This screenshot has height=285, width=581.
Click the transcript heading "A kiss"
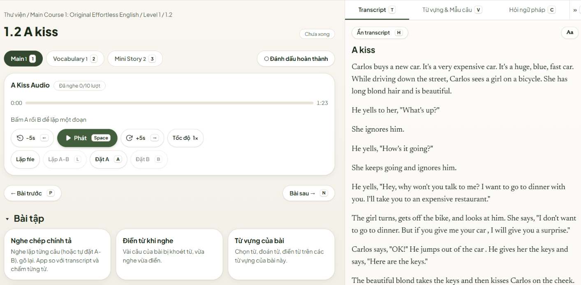click(363, 50)
